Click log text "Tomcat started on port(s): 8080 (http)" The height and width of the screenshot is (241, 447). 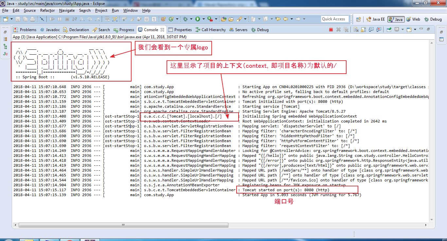click(x=286, y=190)
